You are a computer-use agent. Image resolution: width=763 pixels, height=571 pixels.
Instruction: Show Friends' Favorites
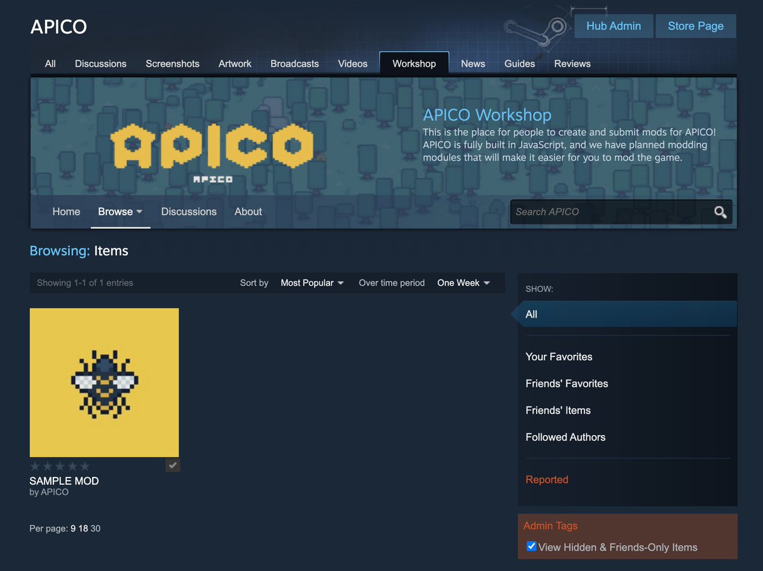(567, 384)
